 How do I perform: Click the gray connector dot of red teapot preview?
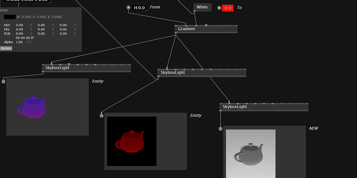pyautogui.click(x=102, y=116)
